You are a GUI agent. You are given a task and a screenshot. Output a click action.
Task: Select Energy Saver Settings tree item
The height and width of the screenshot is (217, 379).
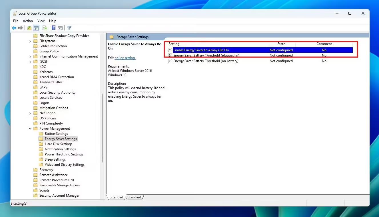(x=61, y=139)
